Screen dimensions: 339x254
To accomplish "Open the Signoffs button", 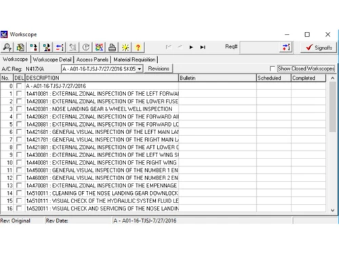I will point(319,47).
